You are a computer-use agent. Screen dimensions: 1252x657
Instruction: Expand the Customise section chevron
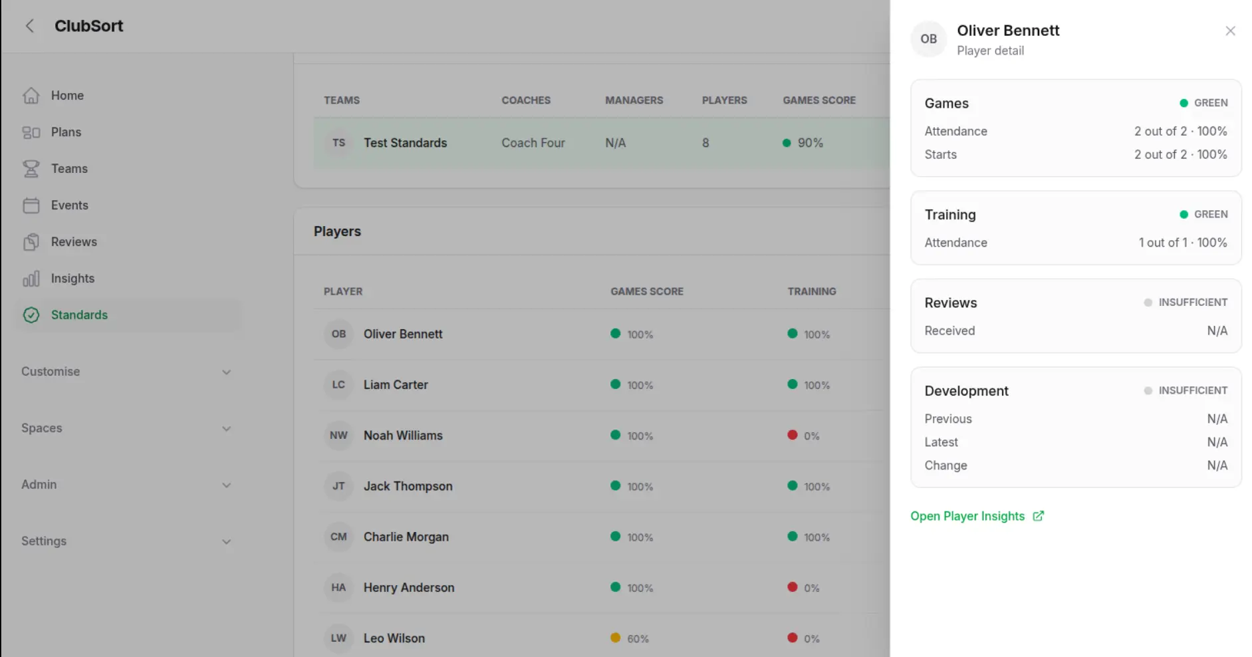point(226,372)
